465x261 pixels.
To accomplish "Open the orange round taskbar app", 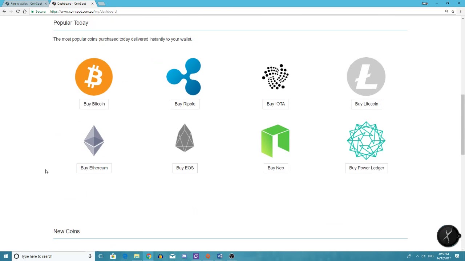I will [208, 256].
